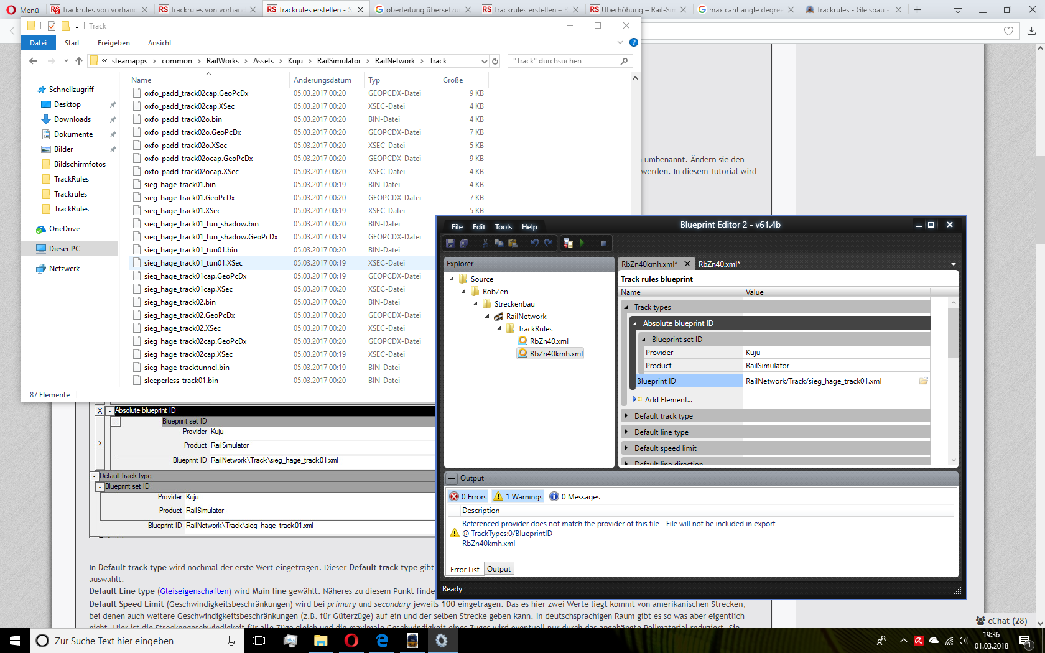Click Add Element... in Track types
The image size is (1045, 653).
click(x=667, y=400)
